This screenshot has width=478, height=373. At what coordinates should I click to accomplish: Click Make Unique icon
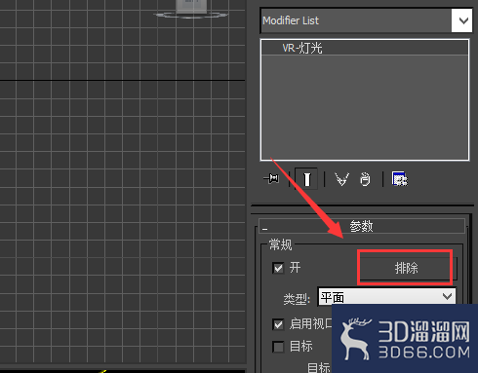(x=341, y=179)
